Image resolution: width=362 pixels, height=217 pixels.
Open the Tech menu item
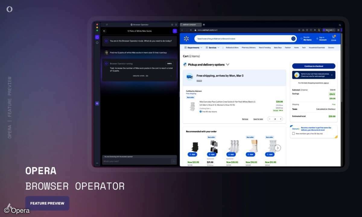pyautogui.click(x=304, y=48)
